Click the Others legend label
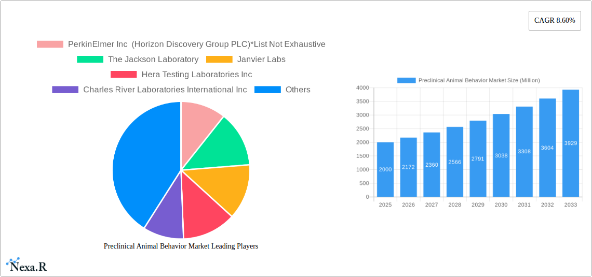Image resolution: width=592 pixels, height=277 pixels. (298, 90)
